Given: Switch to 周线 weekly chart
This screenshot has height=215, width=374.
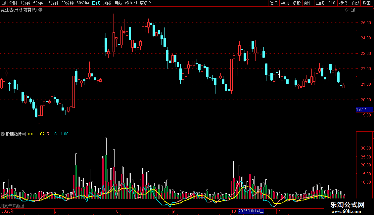Looking at the screenshot, I should [107, 3].
